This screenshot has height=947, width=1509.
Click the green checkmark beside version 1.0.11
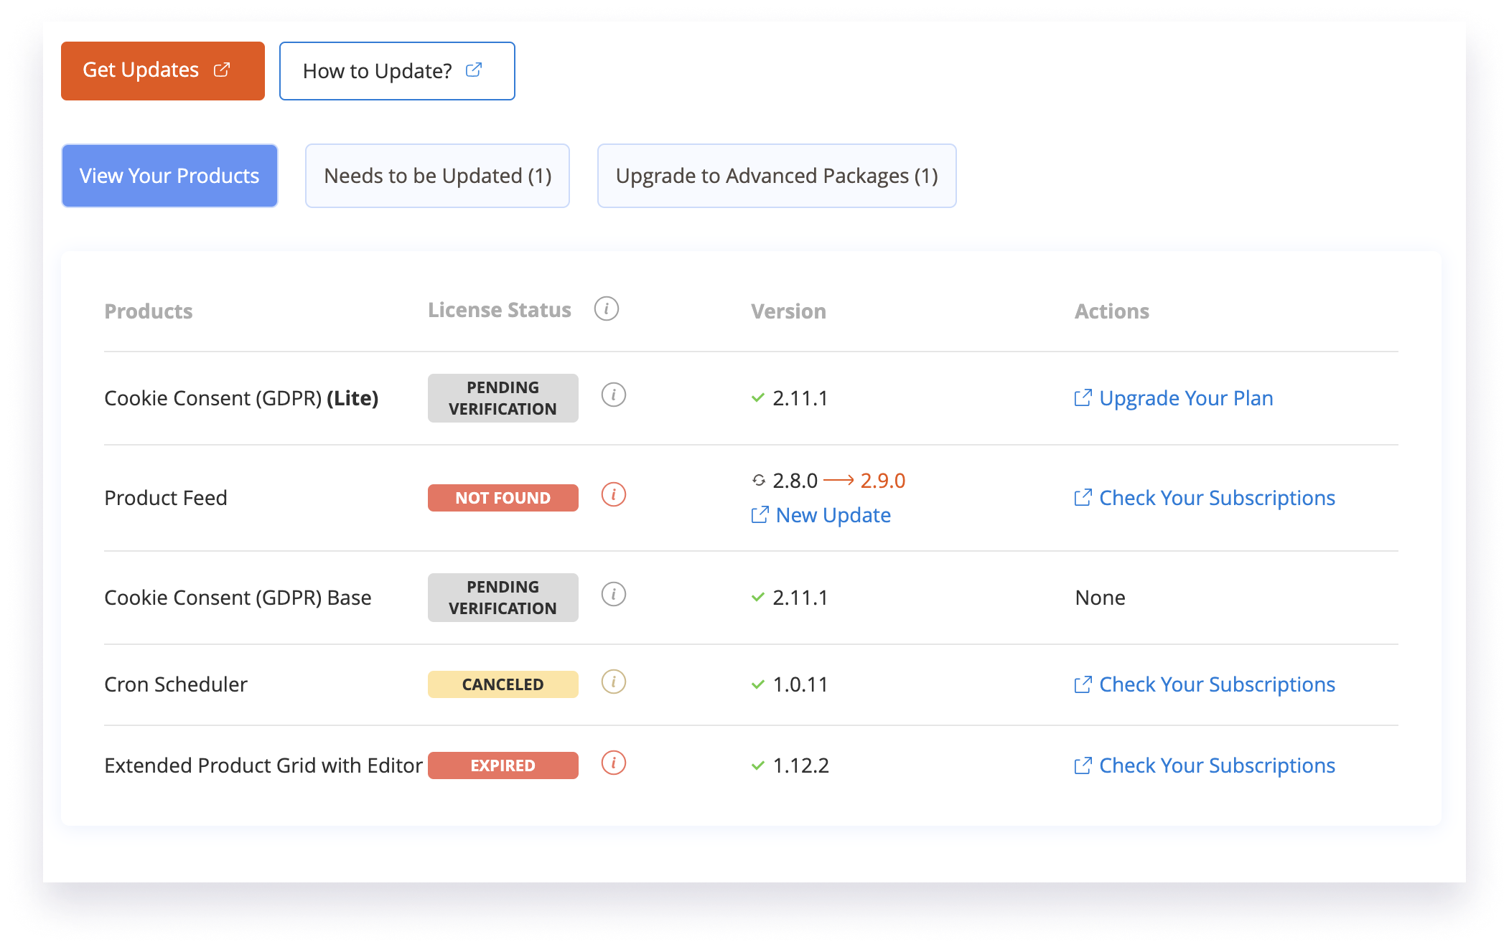[757, 684]
